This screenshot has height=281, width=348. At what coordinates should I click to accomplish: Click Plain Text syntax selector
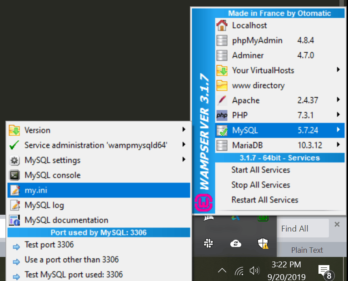point(307,250)
